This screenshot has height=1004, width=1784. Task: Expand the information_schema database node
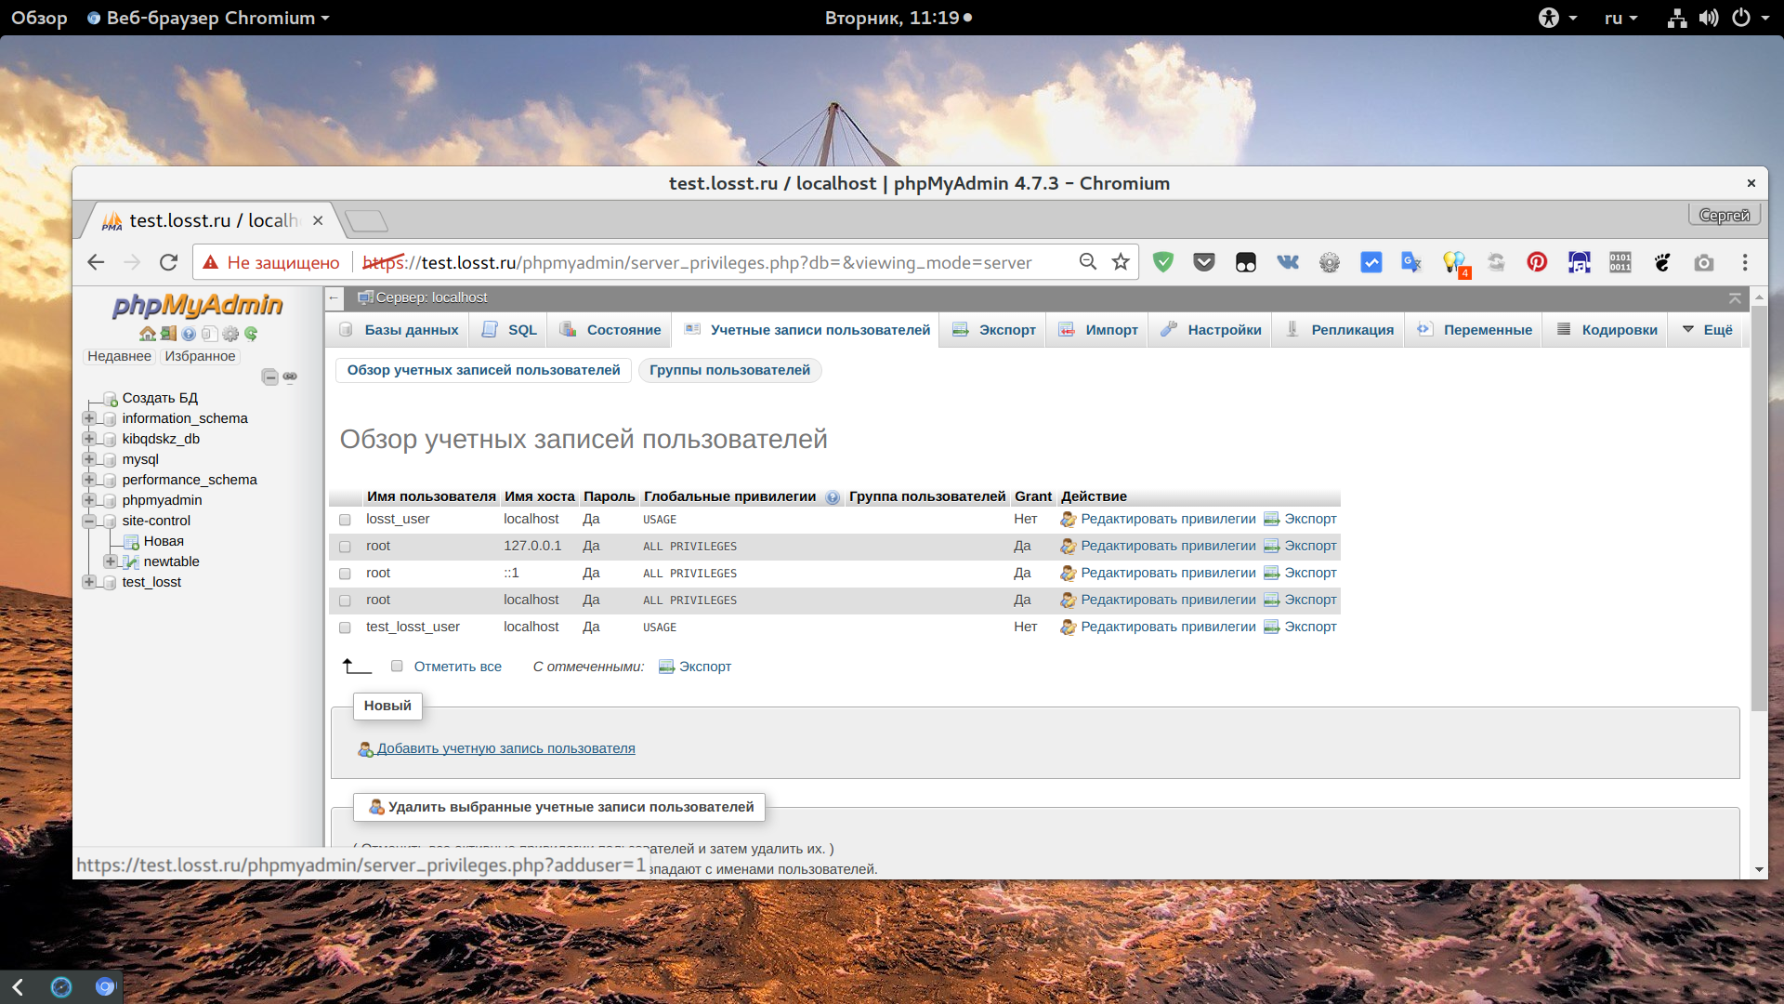pos(89,418)
